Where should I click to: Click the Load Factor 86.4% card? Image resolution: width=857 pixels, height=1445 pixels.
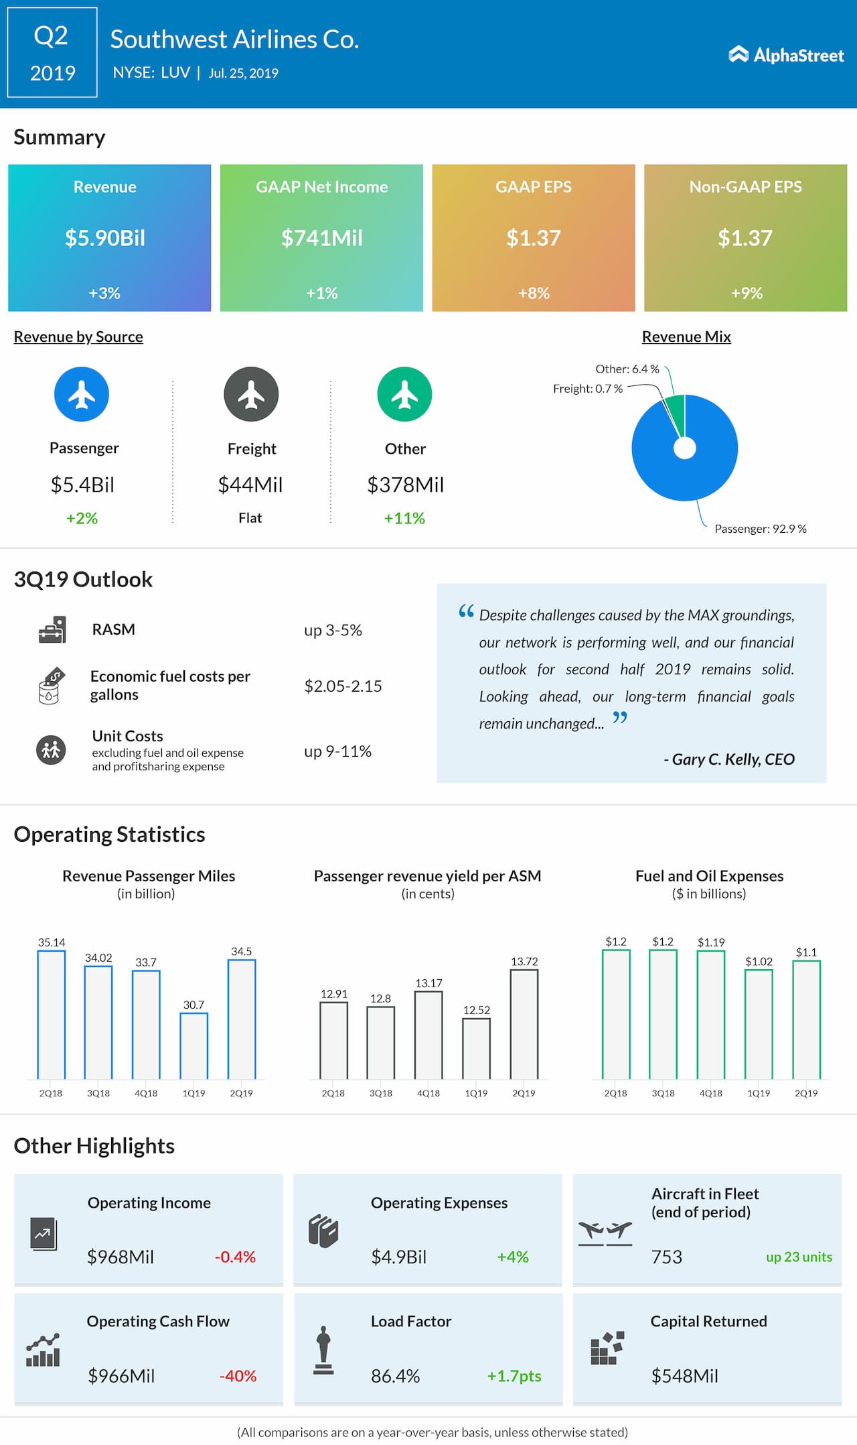[428, 1348]
